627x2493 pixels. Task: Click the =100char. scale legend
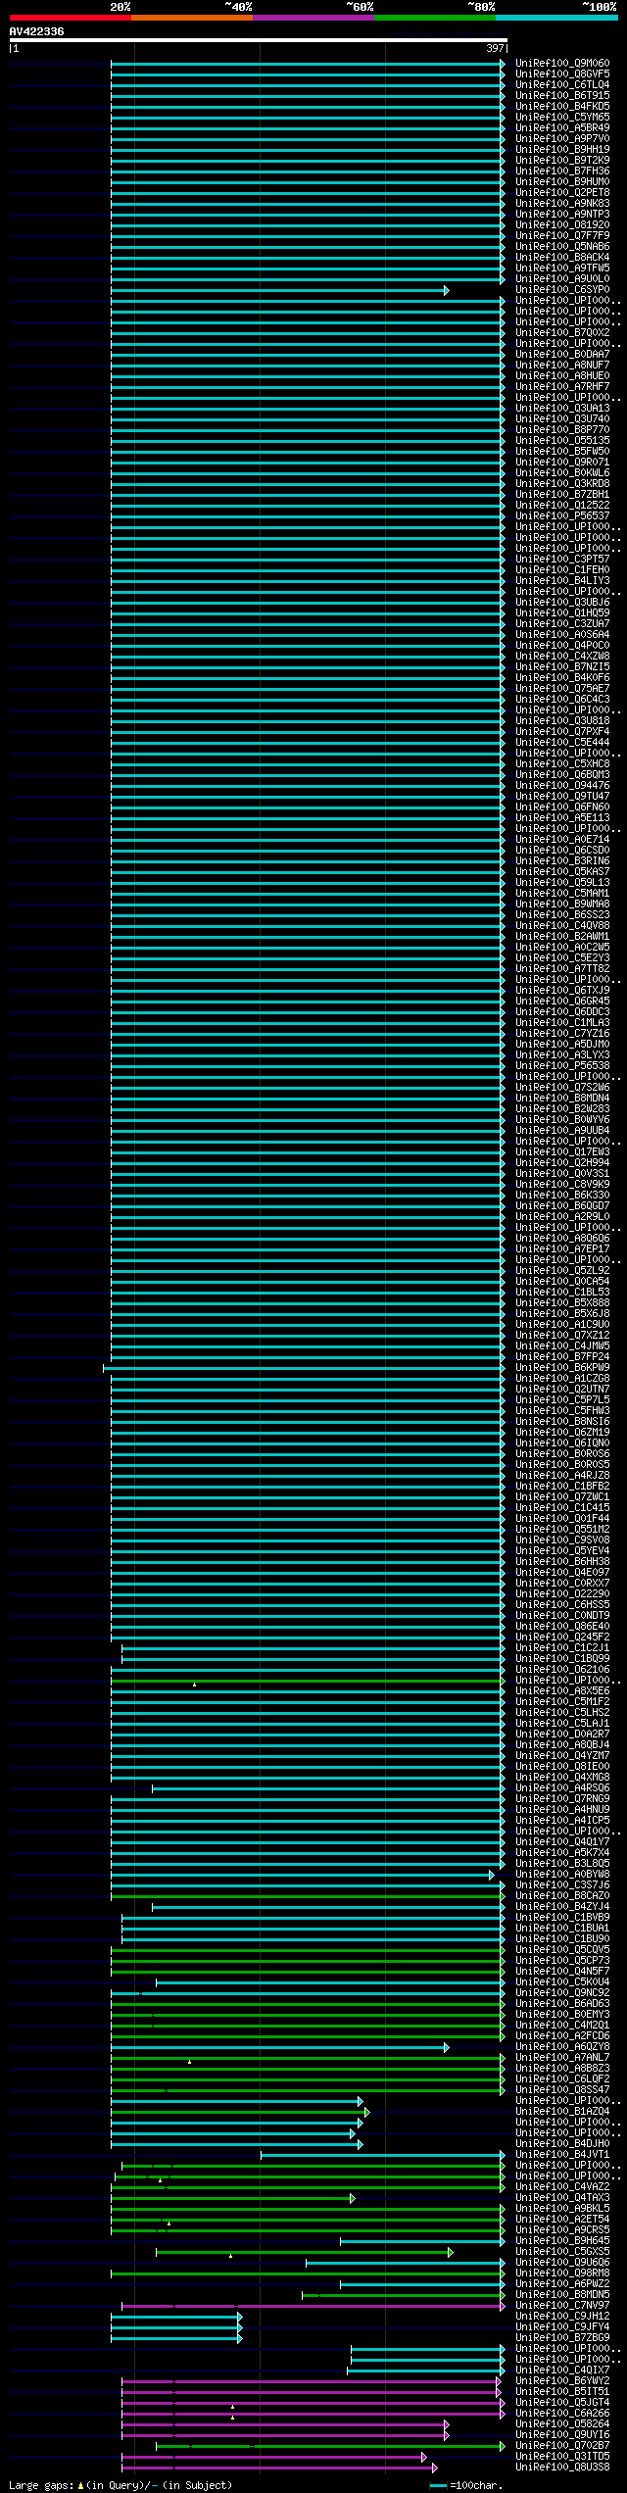[x=466, y=2485]
